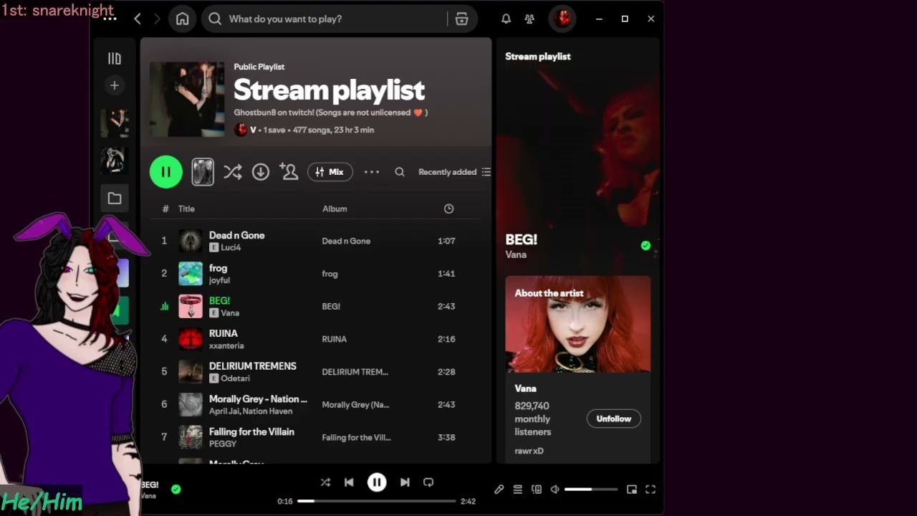Screen dimensions: 917x516
Task: Open the miniplayer
Action: click(632, 489)
